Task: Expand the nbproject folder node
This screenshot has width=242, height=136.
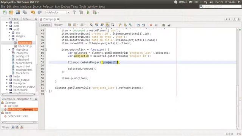Action: coord(9,49)
